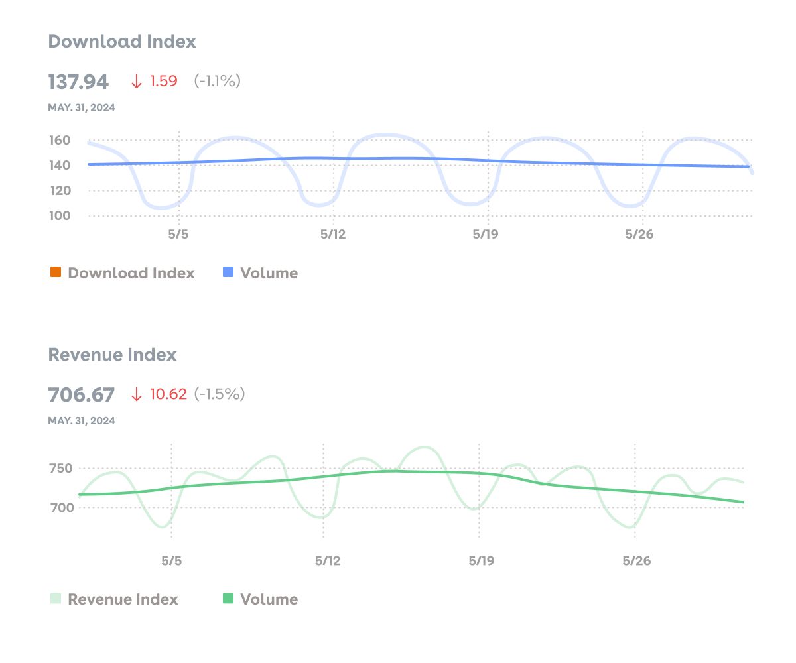Click the 137.94 download value

78,82
